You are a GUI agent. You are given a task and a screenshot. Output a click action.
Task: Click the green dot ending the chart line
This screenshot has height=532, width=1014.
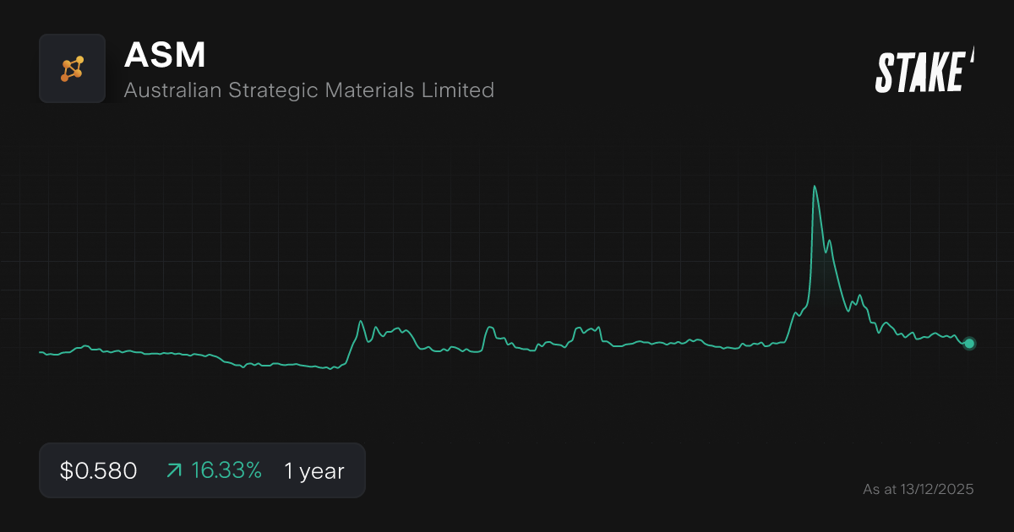(x=969, y=344)
